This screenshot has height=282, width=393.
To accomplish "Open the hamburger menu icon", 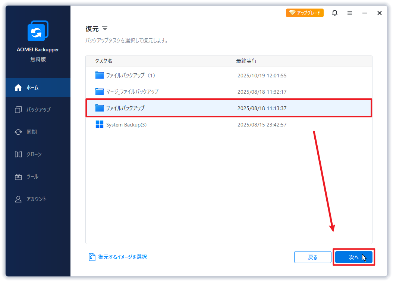I will click(x=350, y=13).
